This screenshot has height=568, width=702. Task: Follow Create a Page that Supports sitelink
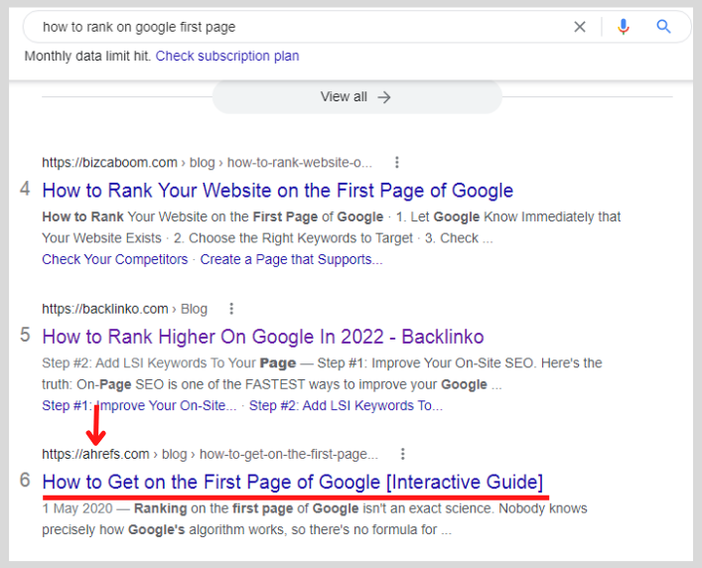(x=291, y=259)
